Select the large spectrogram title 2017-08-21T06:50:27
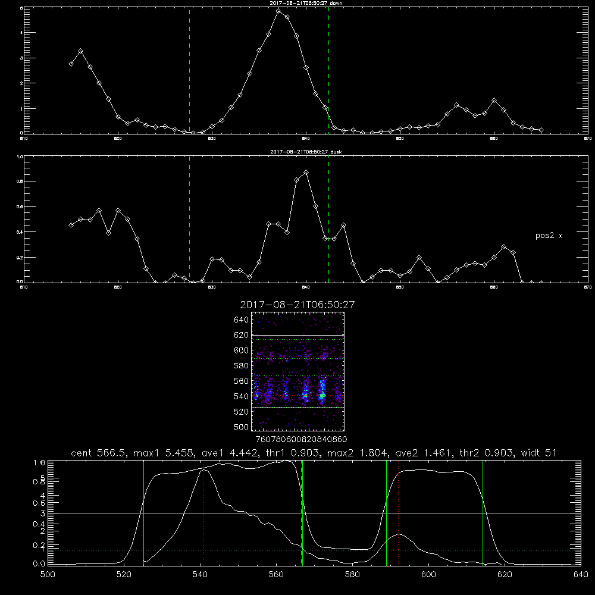Viewport: 595px width, 595px height. [297, 305]
